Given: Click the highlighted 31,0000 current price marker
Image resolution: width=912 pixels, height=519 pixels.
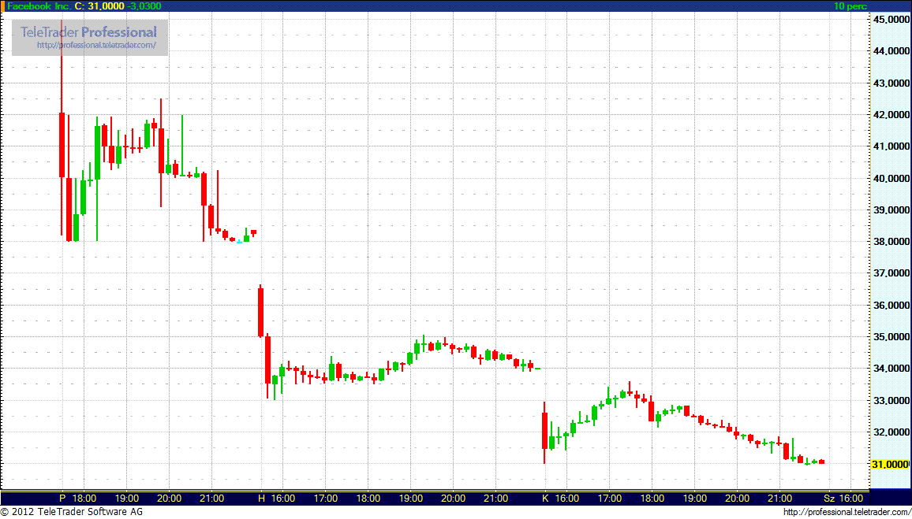Looking at the screenshot, I should pyautogui.click(x=891, y=465).
